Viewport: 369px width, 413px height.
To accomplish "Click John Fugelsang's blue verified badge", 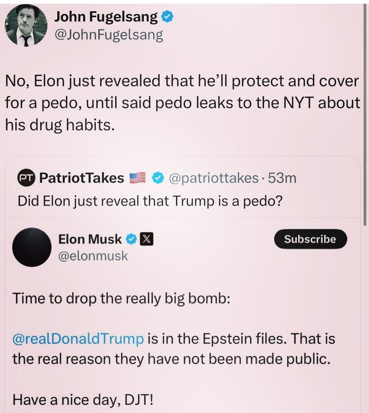I will tap(168, 17).
